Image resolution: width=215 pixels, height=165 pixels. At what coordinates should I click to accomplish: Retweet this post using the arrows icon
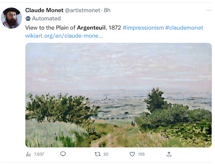(97, 154)
